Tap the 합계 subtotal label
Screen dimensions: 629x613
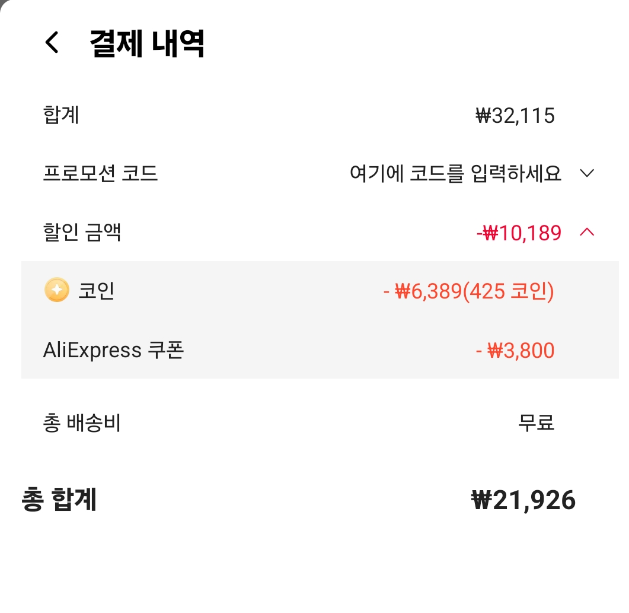pos(61,115)
